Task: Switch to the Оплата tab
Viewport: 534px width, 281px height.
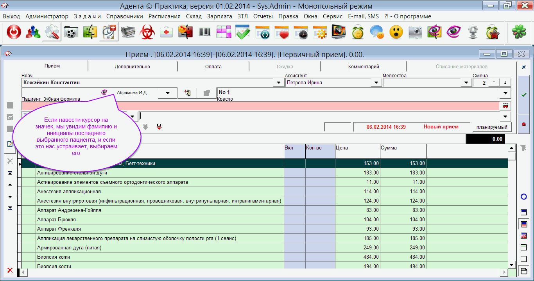Action: click(x=213, y=67)
